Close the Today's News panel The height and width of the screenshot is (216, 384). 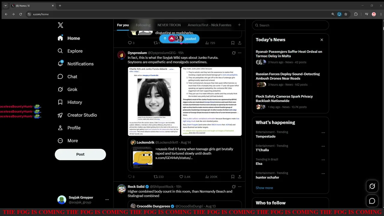(x=322, y=40)
